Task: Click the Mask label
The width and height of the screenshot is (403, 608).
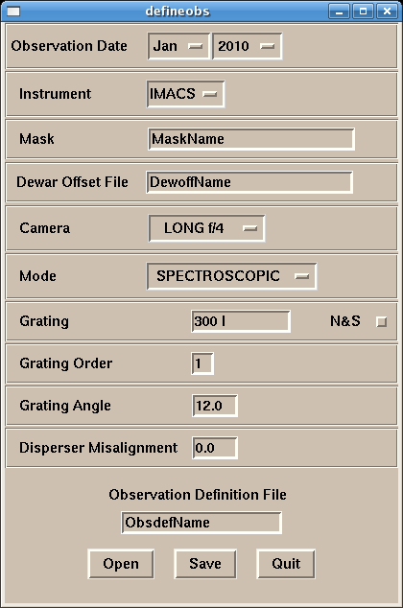Action: pos(36,139)
